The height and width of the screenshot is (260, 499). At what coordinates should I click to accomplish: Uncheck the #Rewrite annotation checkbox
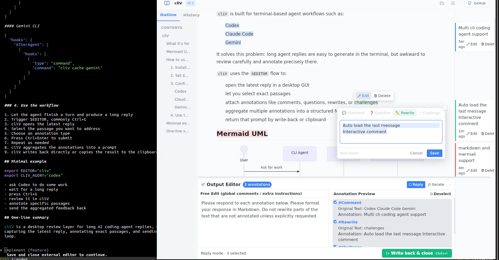point(335,222)
